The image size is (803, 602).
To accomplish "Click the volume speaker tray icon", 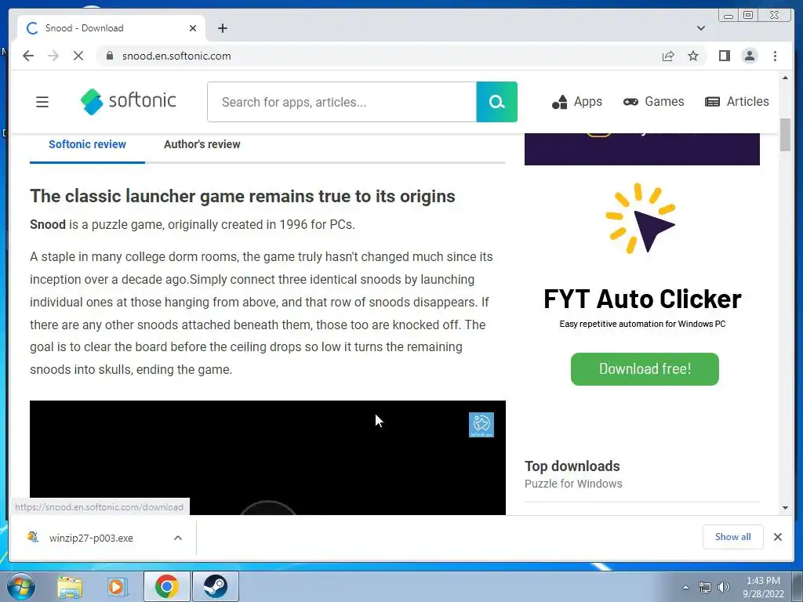I will pos(724,587).
